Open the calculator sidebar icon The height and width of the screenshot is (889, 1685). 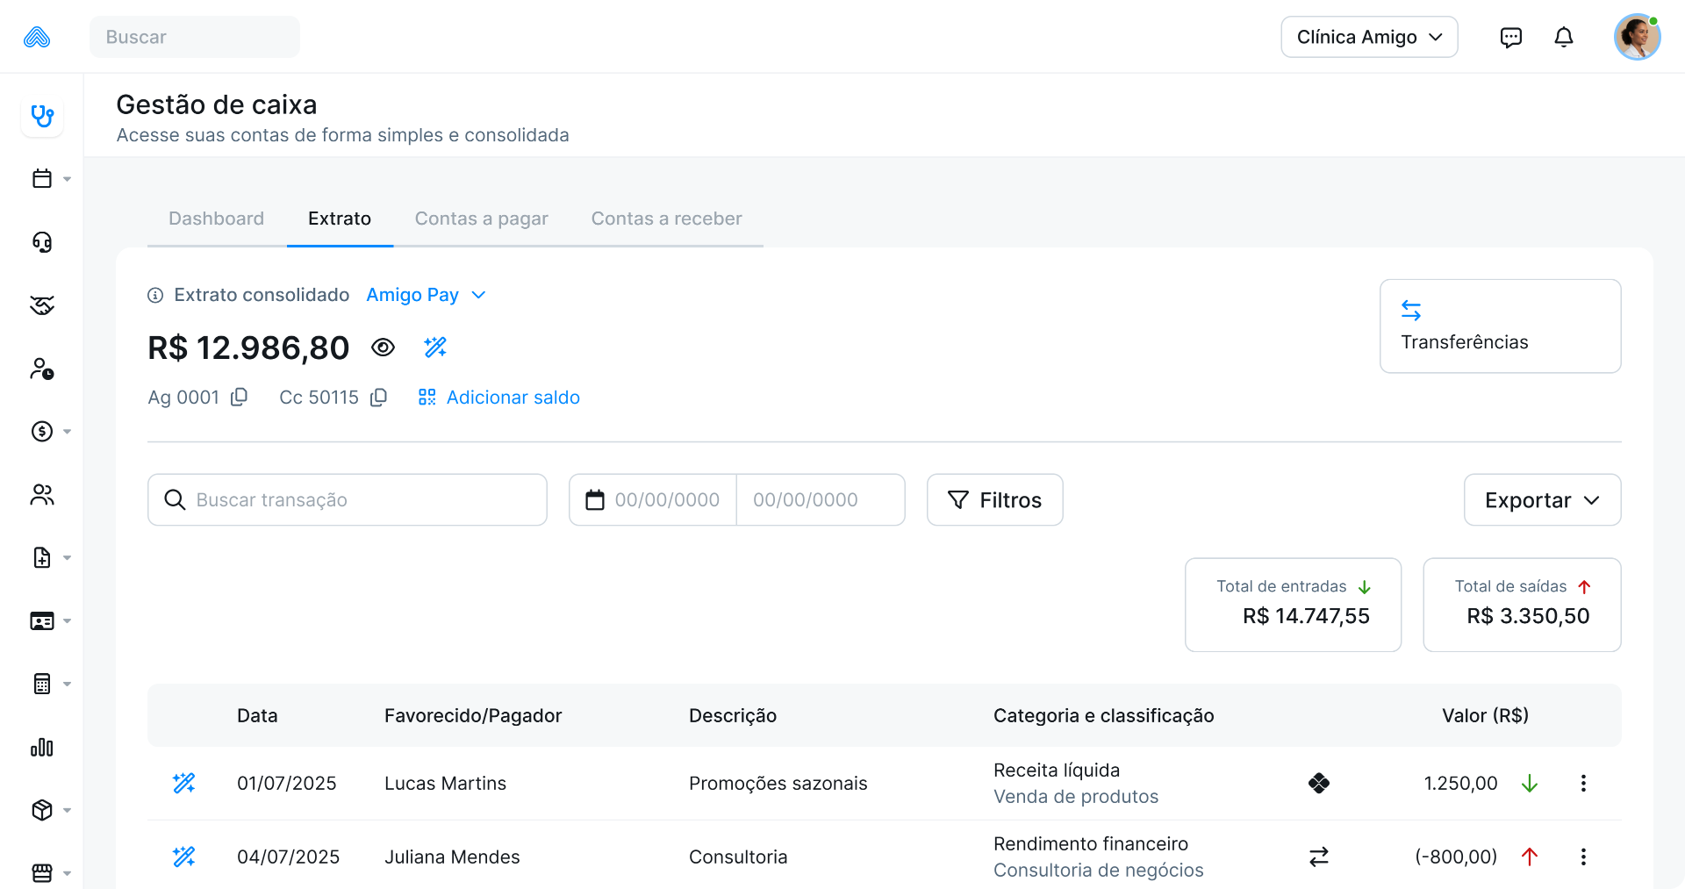pos(42,685)
